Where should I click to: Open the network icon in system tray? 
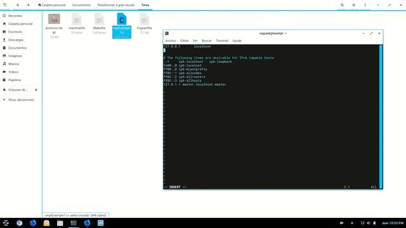tap(362, 223)
